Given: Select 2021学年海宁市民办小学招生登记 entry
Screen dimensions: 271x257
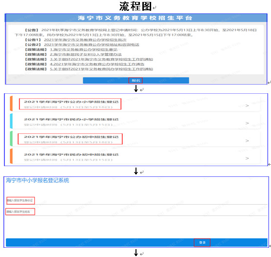Looking at the screenshot, I should coord(135,122).
